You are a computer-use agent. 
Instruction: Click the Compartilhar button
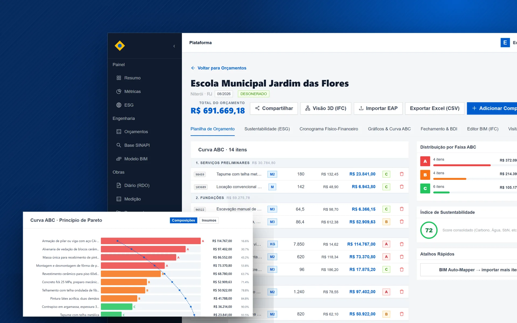pos(274,108)
